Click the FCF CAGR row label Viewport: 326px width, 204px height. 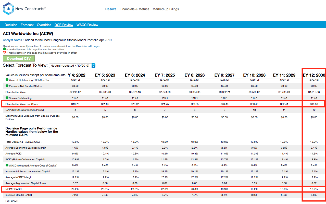coord(12,201)
